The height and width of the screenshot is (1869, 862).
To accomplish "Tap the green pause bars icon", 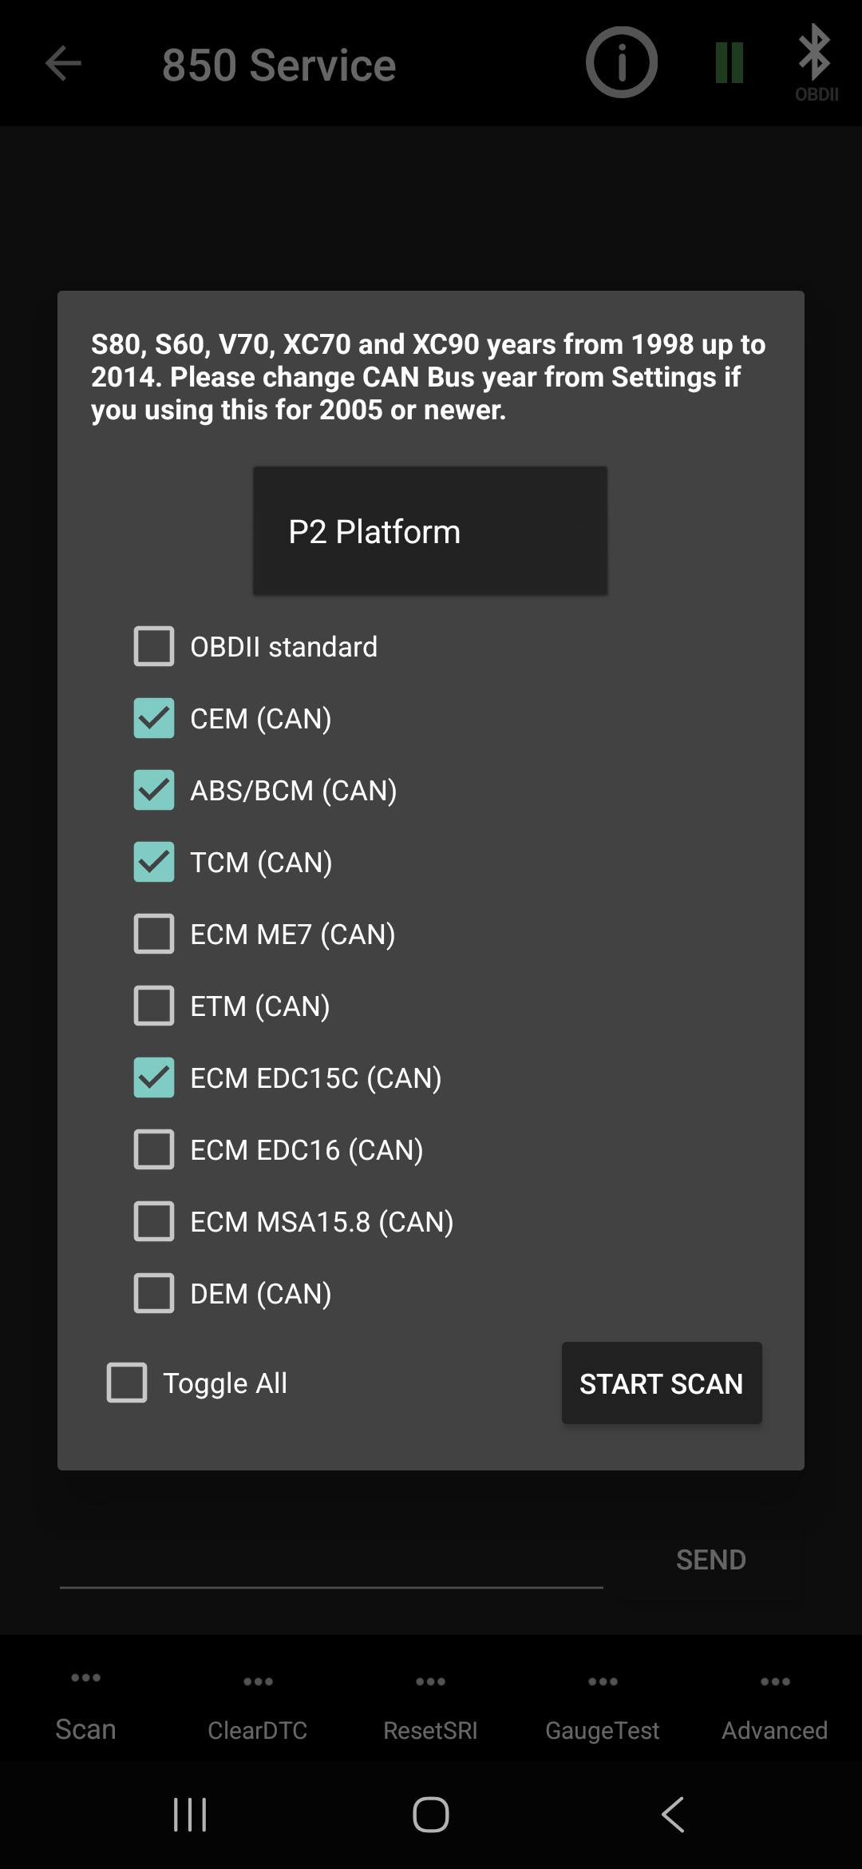I will coord(729,63).
